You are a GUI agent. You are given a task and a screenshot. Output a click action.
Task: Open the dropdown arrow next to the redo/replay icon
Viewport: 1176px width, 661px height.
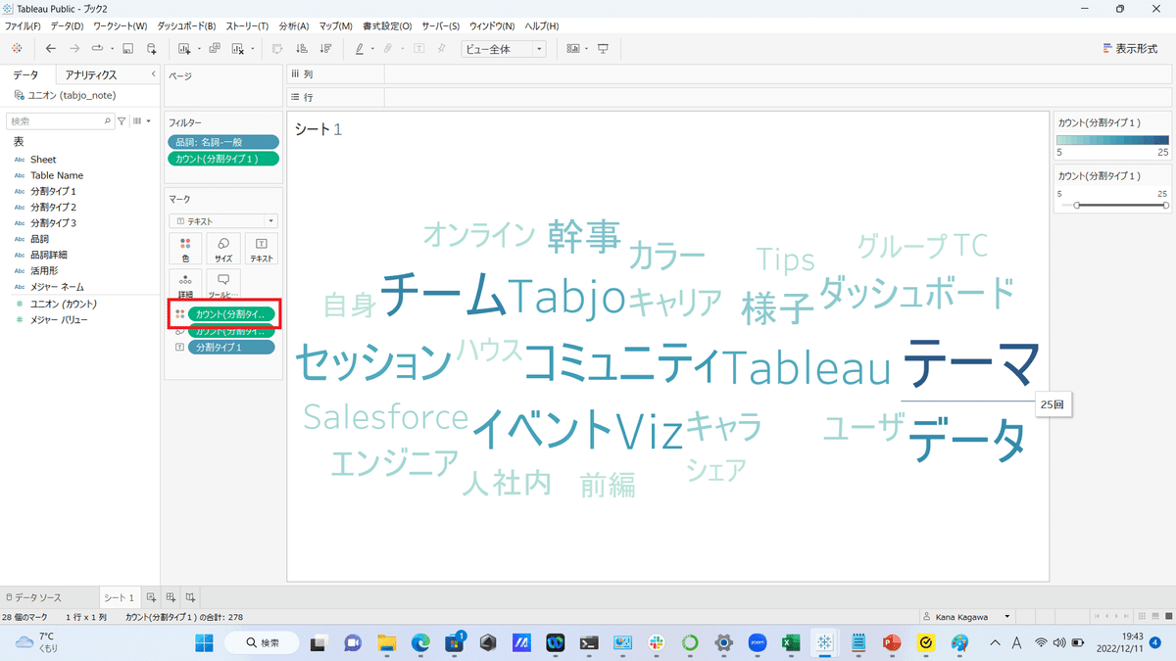click(x=112, y=48)
